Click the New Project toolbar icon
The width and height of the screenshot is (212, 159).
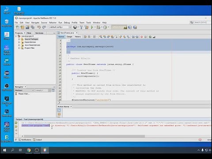click(23, 27)
